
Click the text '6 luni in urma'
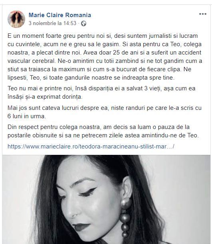click(x=27, y=116)
